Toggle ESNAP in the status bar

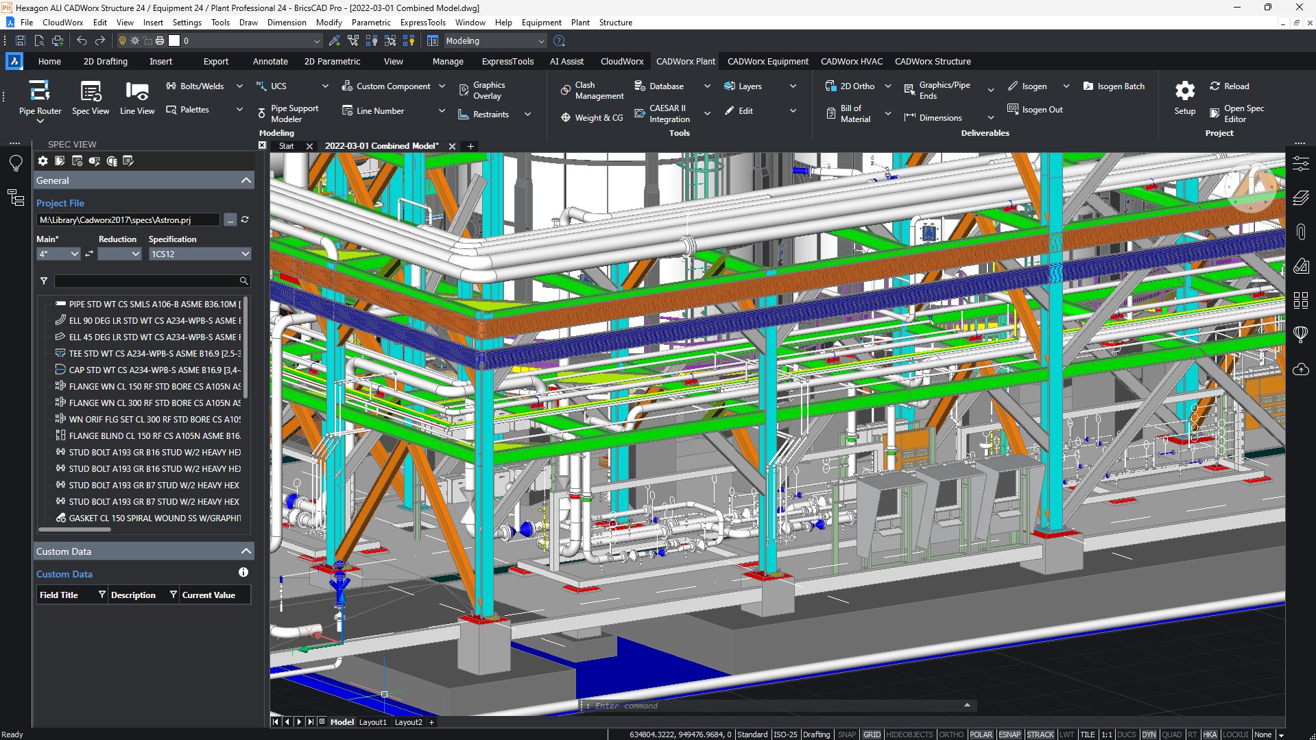click(1009, 734)
